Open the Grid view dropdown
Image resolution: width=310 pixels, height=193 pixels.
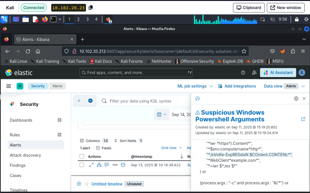point(171,148)
